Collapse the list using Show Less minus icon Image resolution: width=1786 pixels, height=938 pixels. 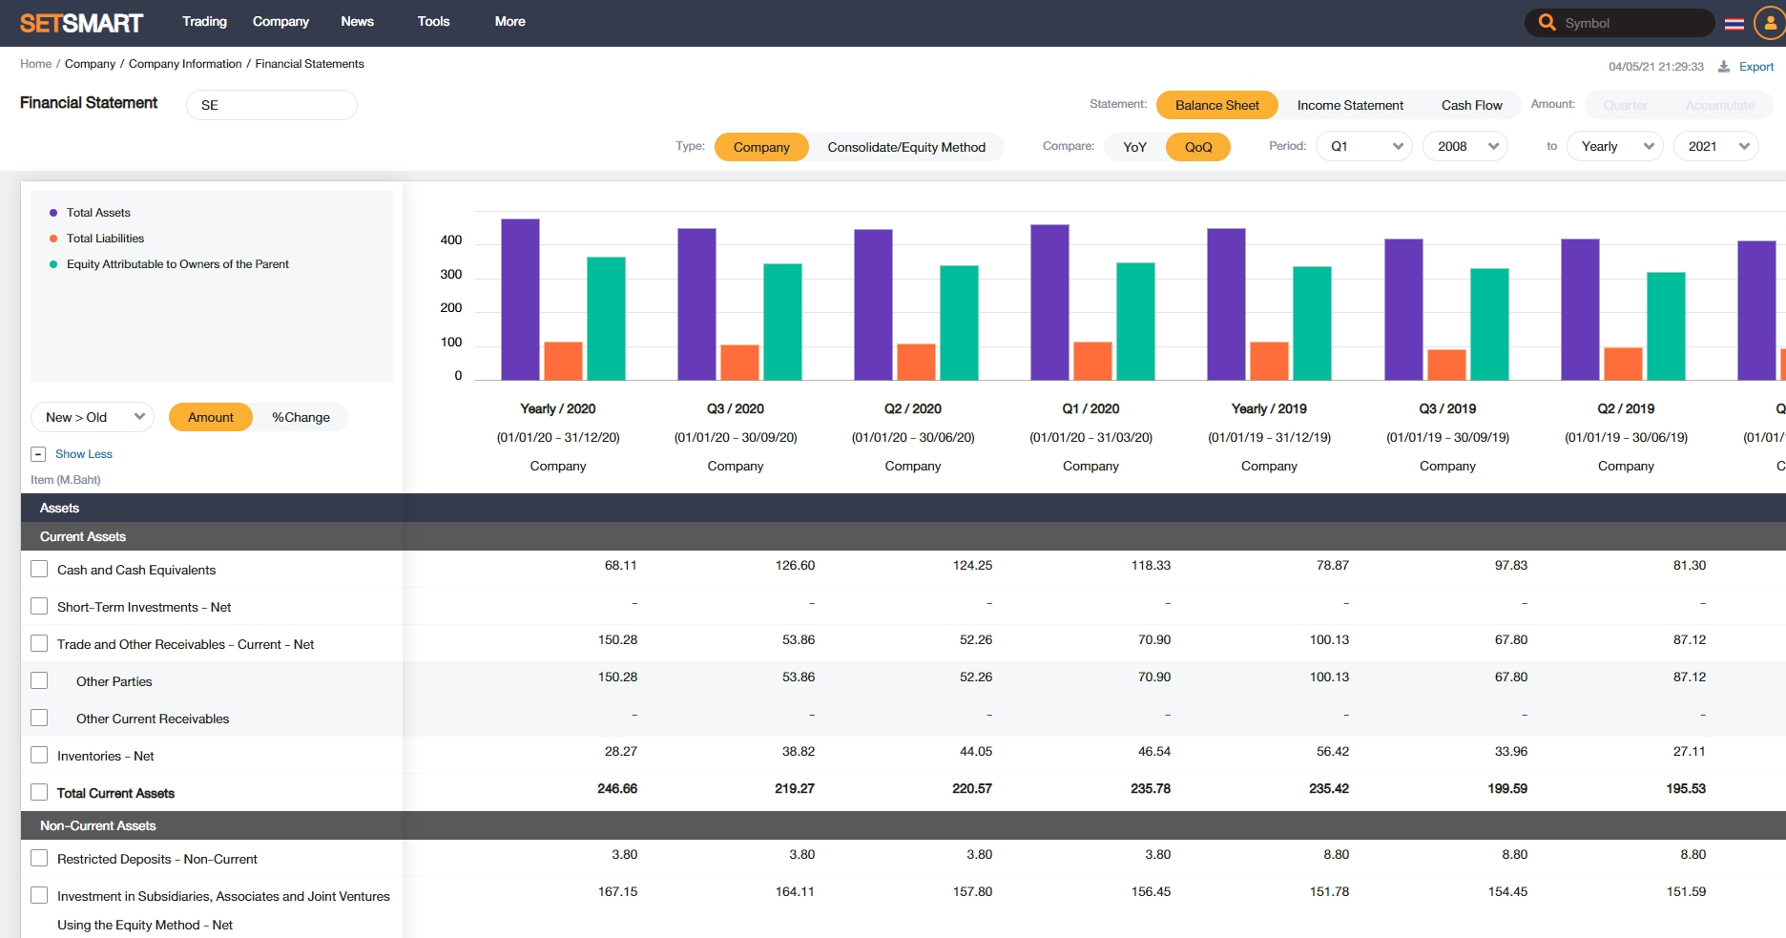pos(38,454)
